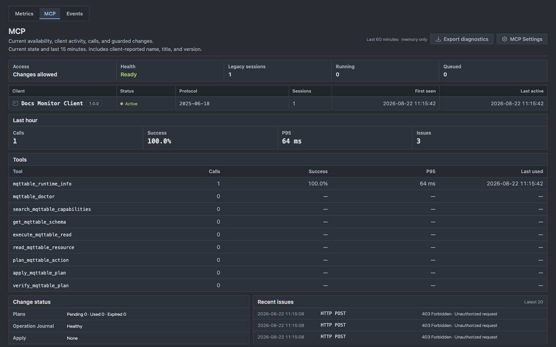The image size is (556, 347).
Task: Select the plan_mqttable_action tool row
Action: coord(278,260)
